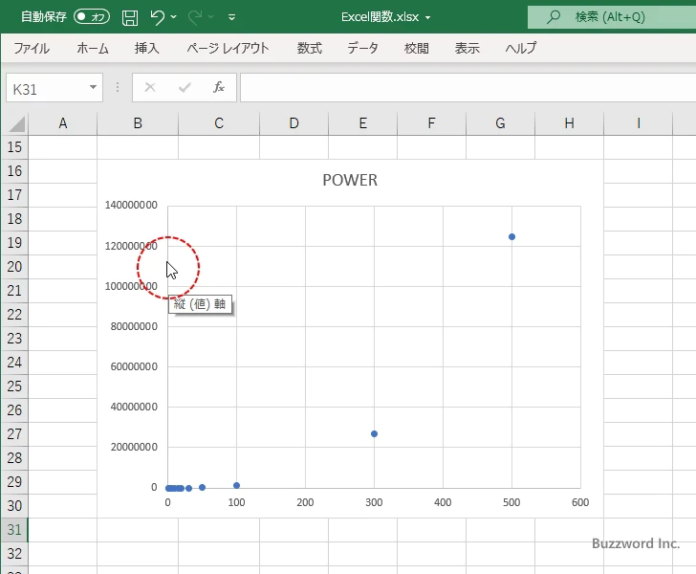Click the search magnifier icon
Image resolution: width=696 pixels, height=574 pixels.
point(553,17)
